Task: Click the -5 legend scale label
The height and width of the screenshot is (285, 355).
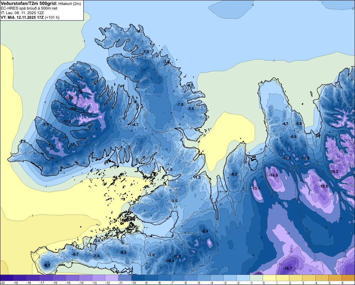Action: (x=198, y=283)
